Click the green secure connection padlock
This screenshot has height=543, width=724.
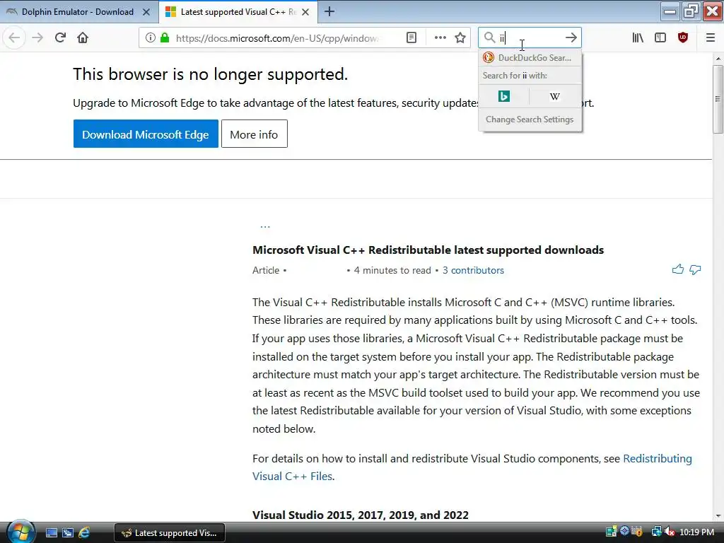point(165,37)
